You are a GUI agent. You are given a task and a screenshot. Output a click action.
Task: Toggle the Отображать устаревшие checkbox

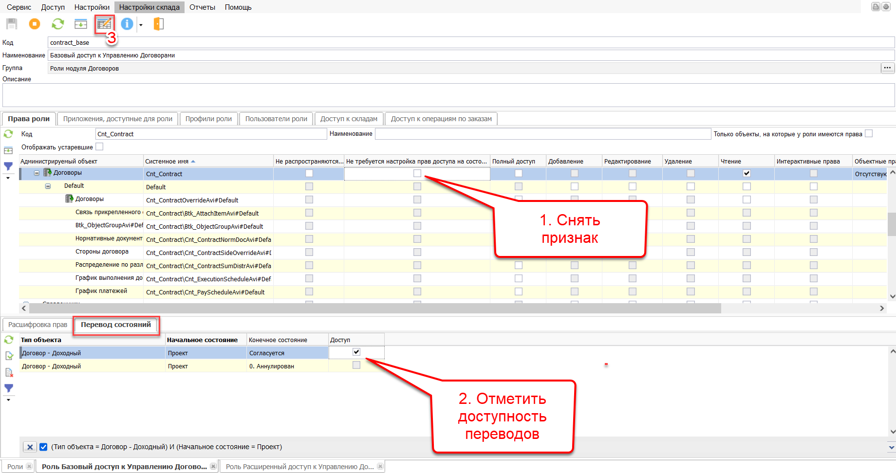coord(99,146)
